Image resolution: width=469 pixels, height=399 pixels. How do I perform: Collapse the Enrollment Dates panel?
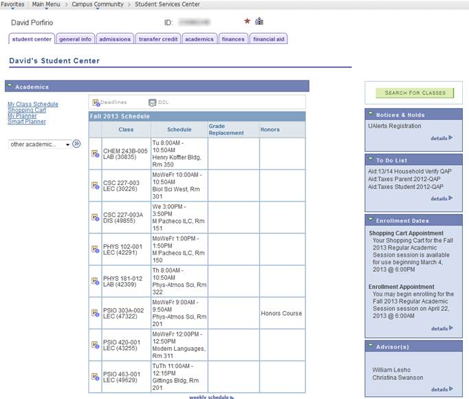coord(371,221)
